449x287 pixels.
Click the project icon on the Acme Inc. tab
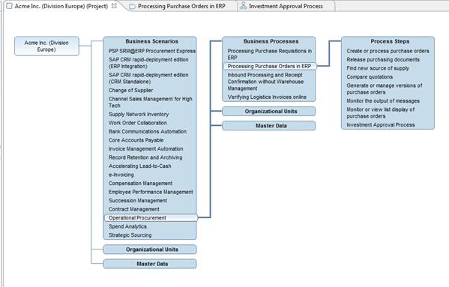point(10,6)
